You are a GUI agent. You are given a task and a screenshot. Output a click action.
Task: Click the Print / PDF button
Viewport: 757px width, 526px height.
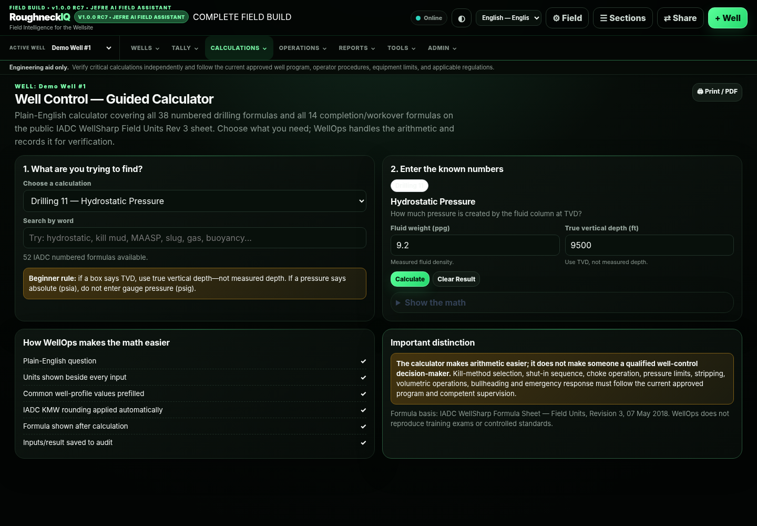coord(717,92)
